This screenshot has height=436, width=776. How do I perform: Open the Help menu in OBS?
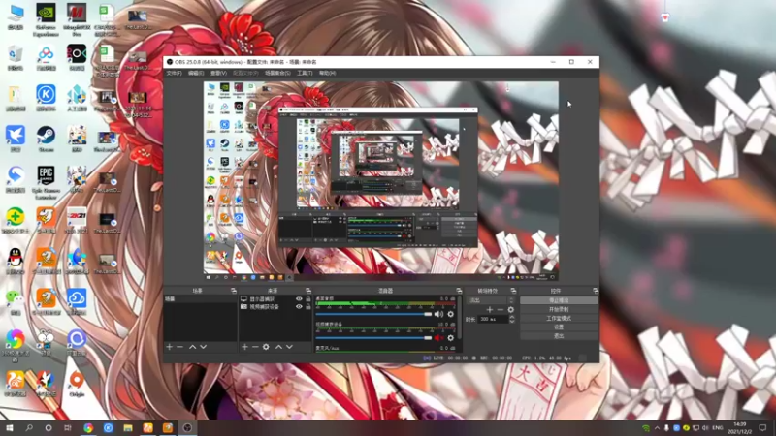(327, 73)
